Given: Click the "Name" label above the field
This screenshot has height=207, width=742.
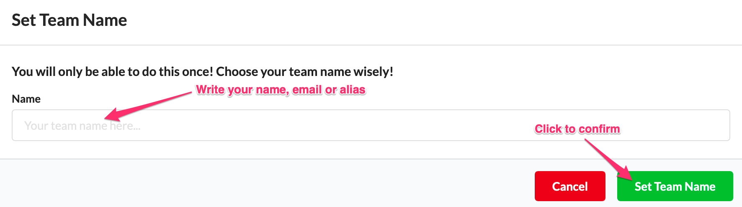Looking at the screenshot, I should click(x=26, y=99).
